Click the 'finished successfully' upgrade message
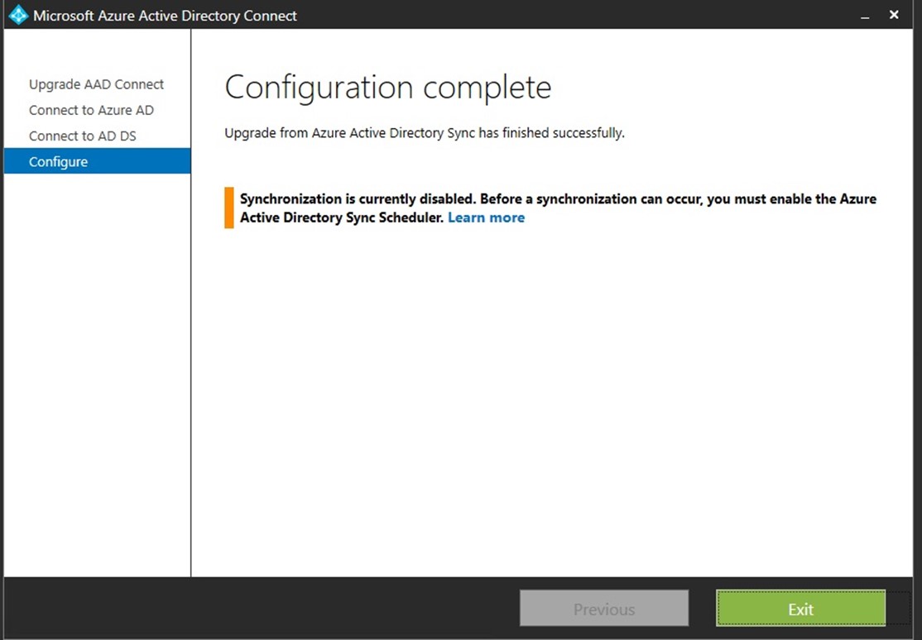Screen dimensions: 922x640 pyautogui.click(x=425, y=133)
